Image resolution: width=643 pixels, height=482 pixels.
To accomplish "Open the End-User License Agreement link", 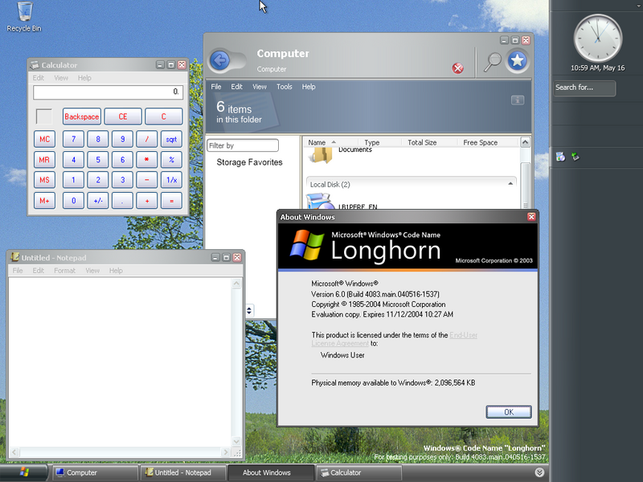I will 464,335.
